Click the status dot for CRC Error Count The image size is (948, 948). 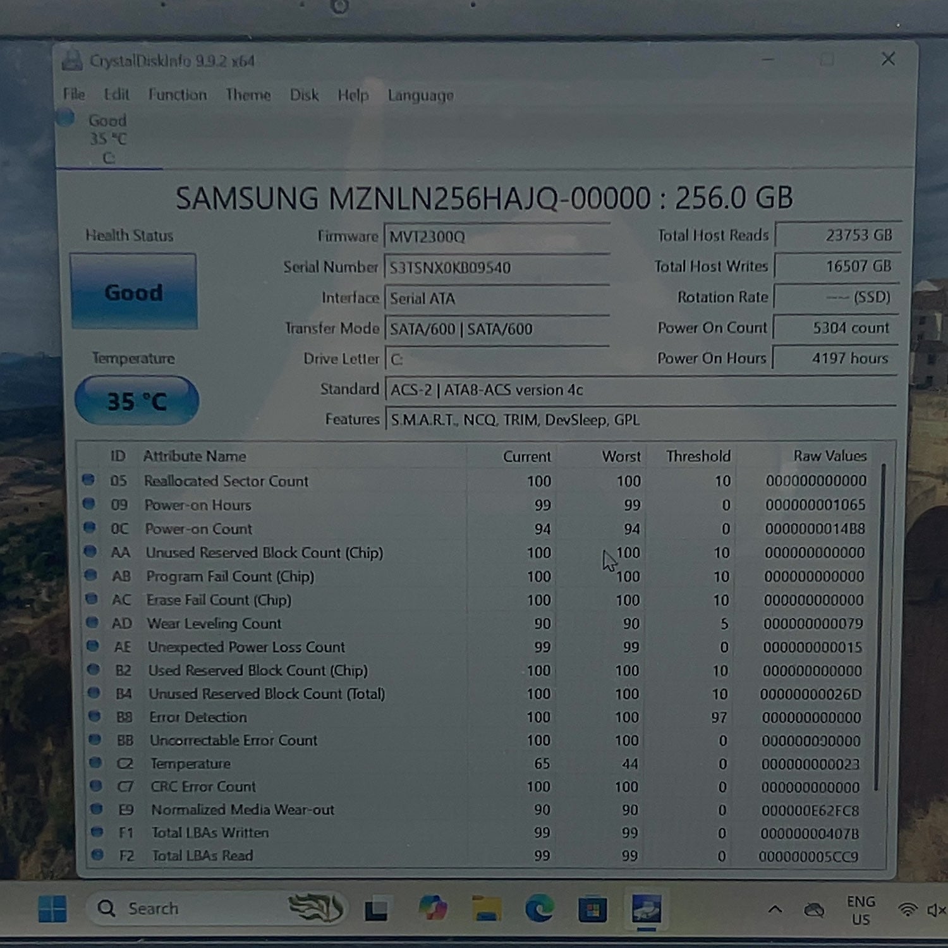(x=96, y=786)
